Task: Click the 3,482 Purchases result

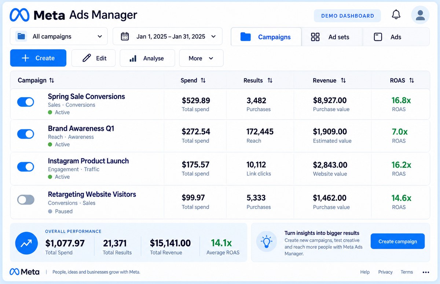Action: pyautogui.click(x=256, y=100)
